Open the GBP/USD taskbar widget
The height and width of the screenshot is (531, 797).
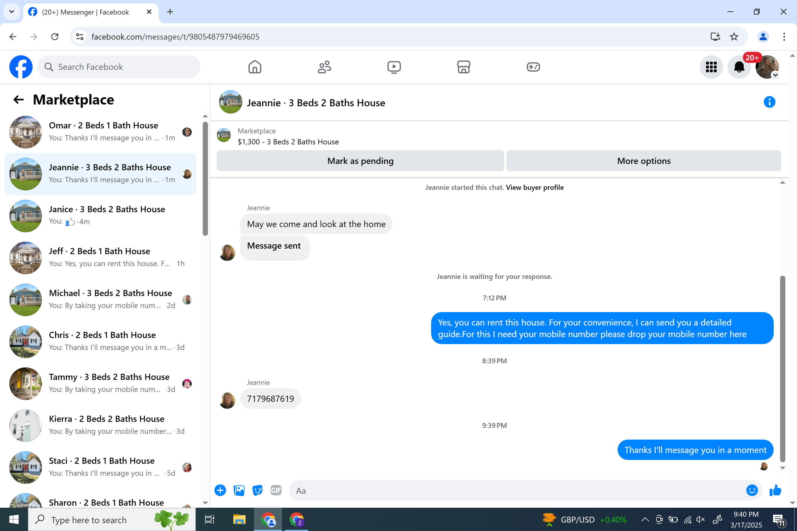[x=585, y=519]
